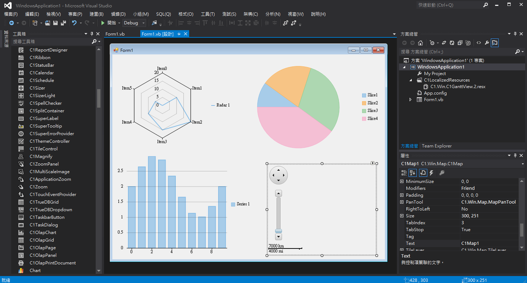
Task: Pin the Toolbox panel with pushpin icon
Action: pyautogui.click(x=92, y=34)
